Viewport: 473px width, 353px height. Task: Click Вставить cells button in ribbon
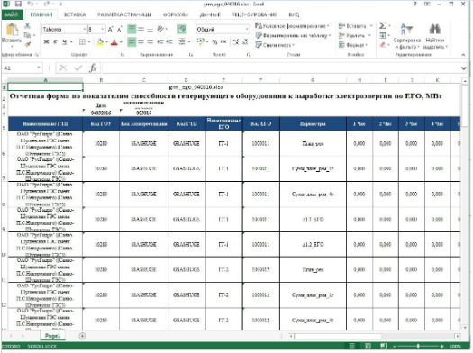tap(355, 26)
